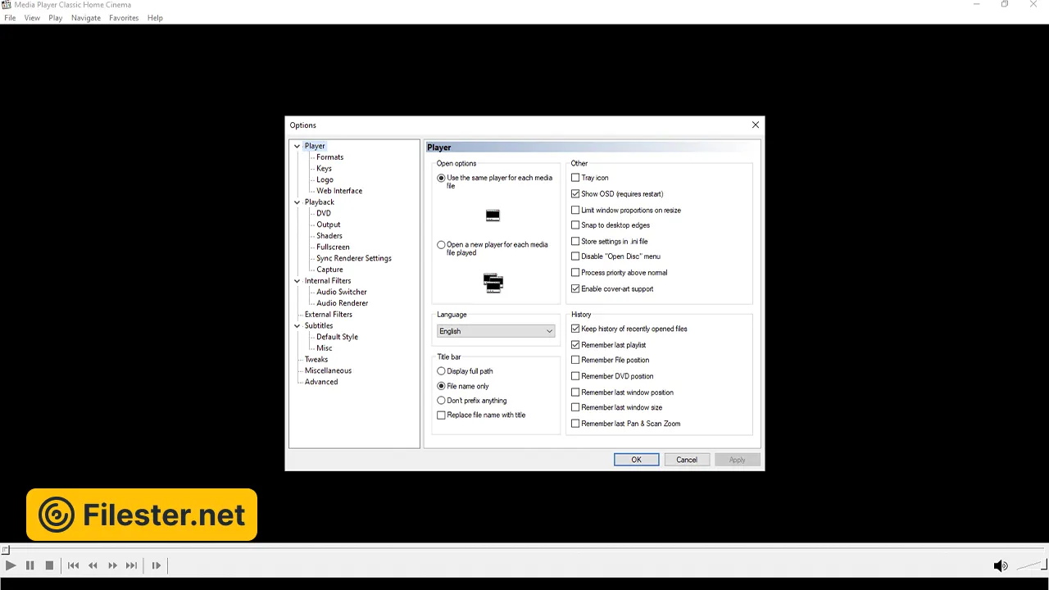Click OK to confirm options
The image size is (1049, 590).
point(636,460)
